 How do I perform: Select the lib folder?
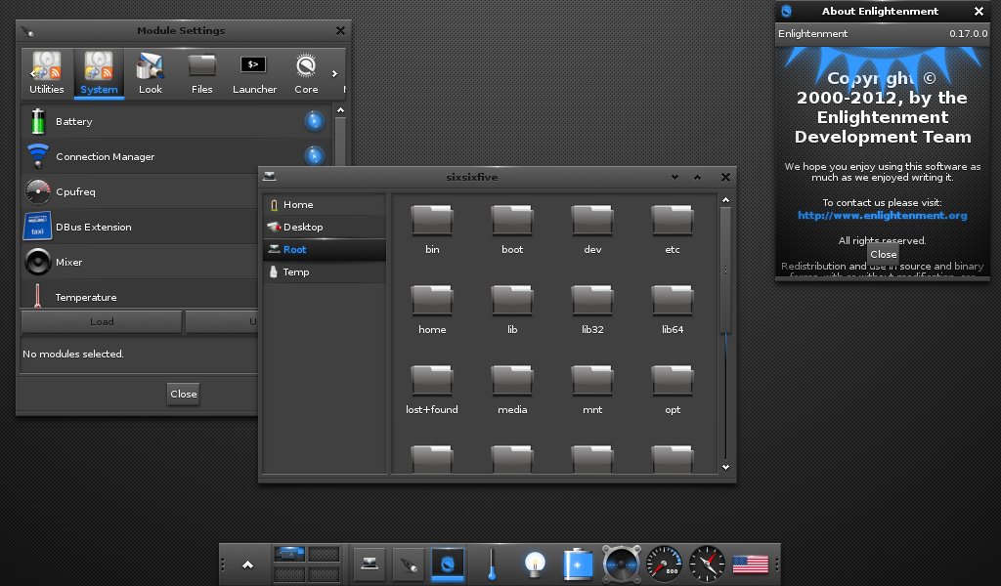pos(512,310)
